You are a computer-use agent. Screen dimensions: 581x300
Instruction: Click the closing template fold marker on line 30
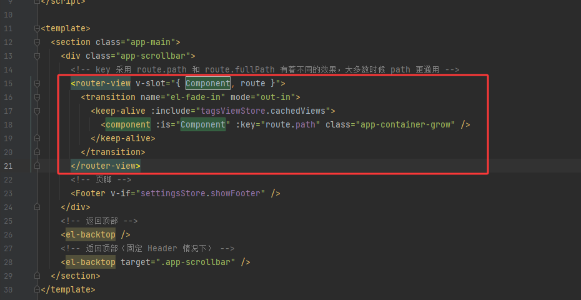pos(37,289)
